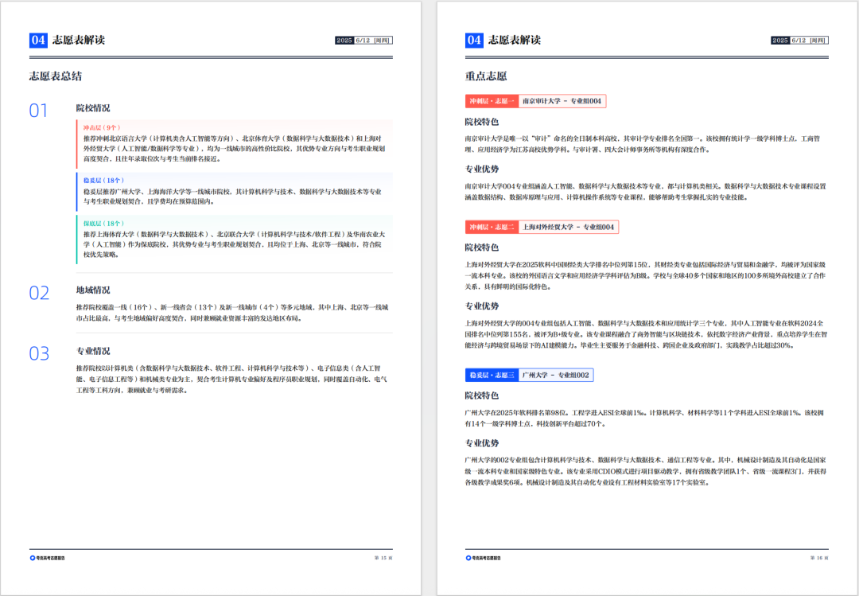Click the "重点志愿" section heading
This screenshot has height=596, width=859.
(x=486, y=76)
